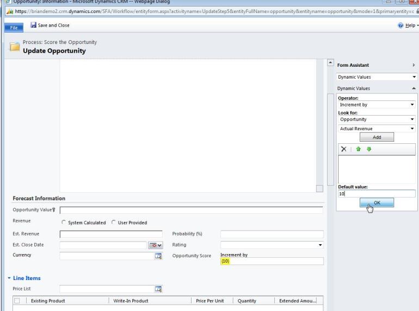Collapse the Form Assistant pane arrow

414,65
